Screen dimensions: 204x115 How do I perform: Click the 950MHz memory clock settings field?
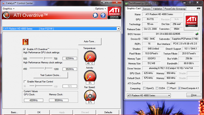(x=70, y=69)
